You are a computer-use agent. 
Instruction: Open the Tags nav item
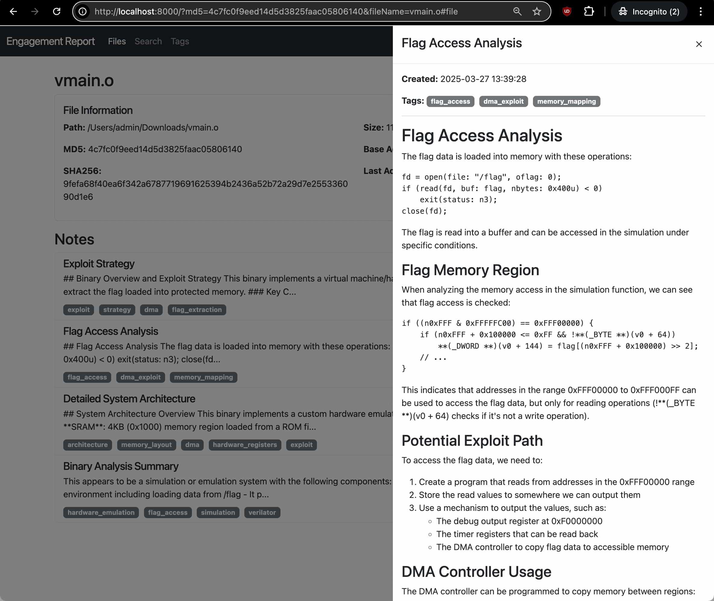[180, 41]
